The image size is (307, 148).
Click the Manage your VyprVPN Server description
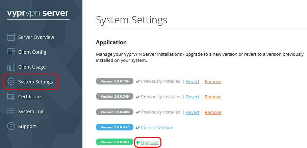click(200, 57)
